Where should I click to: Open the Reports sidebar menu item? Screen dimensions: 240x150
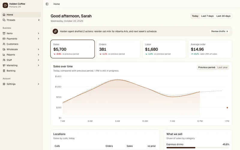point(21,55)
